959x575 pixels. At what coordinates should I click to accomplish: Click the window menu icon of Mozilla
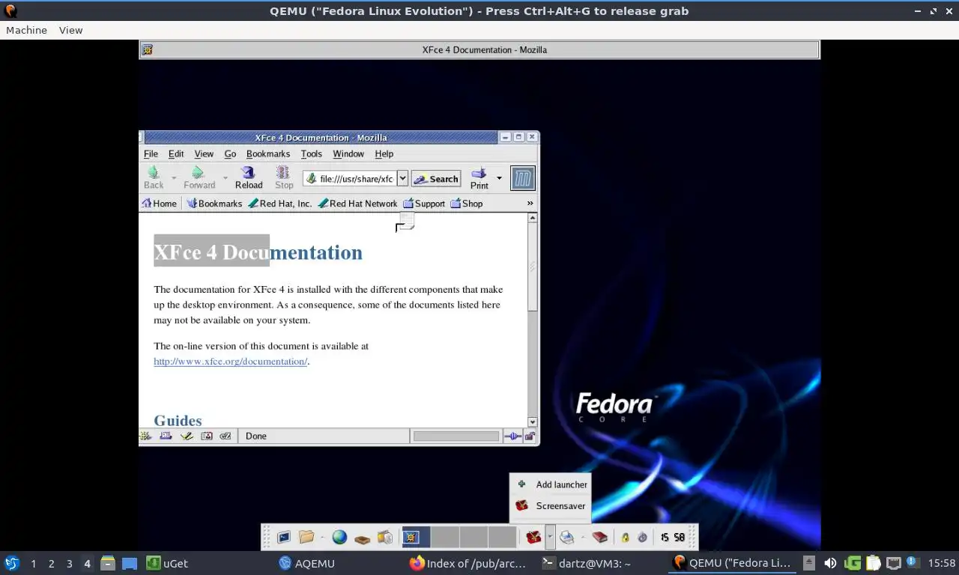pos(140,138)
